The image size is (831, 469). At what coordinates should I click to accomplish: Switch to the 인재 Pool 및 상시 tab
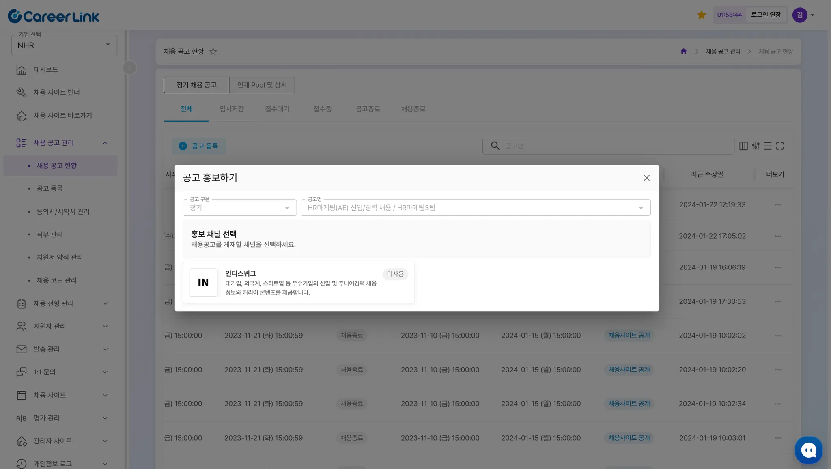[x=262, y=85]
